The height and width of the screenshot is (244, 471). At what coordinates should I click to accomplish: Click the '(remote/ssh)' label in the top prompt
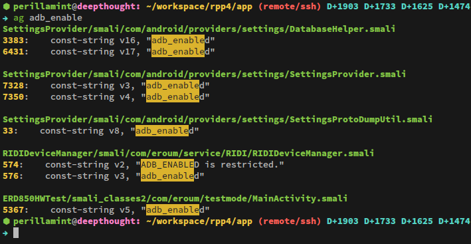289,7
